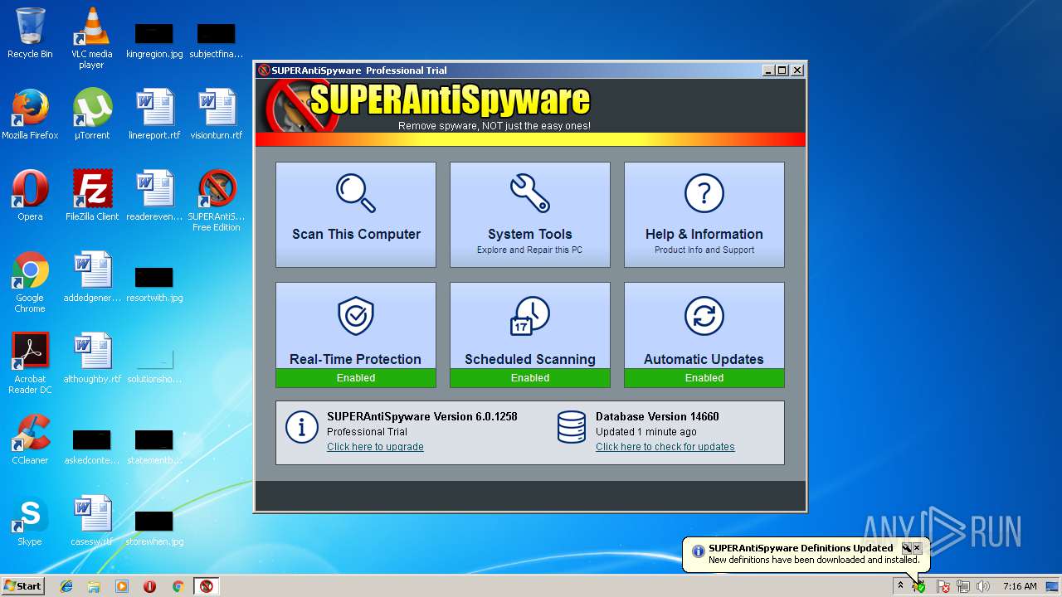Select addedgener... document on desktop
This screenshot has height=597, width=1062.
tap(92, 277)
